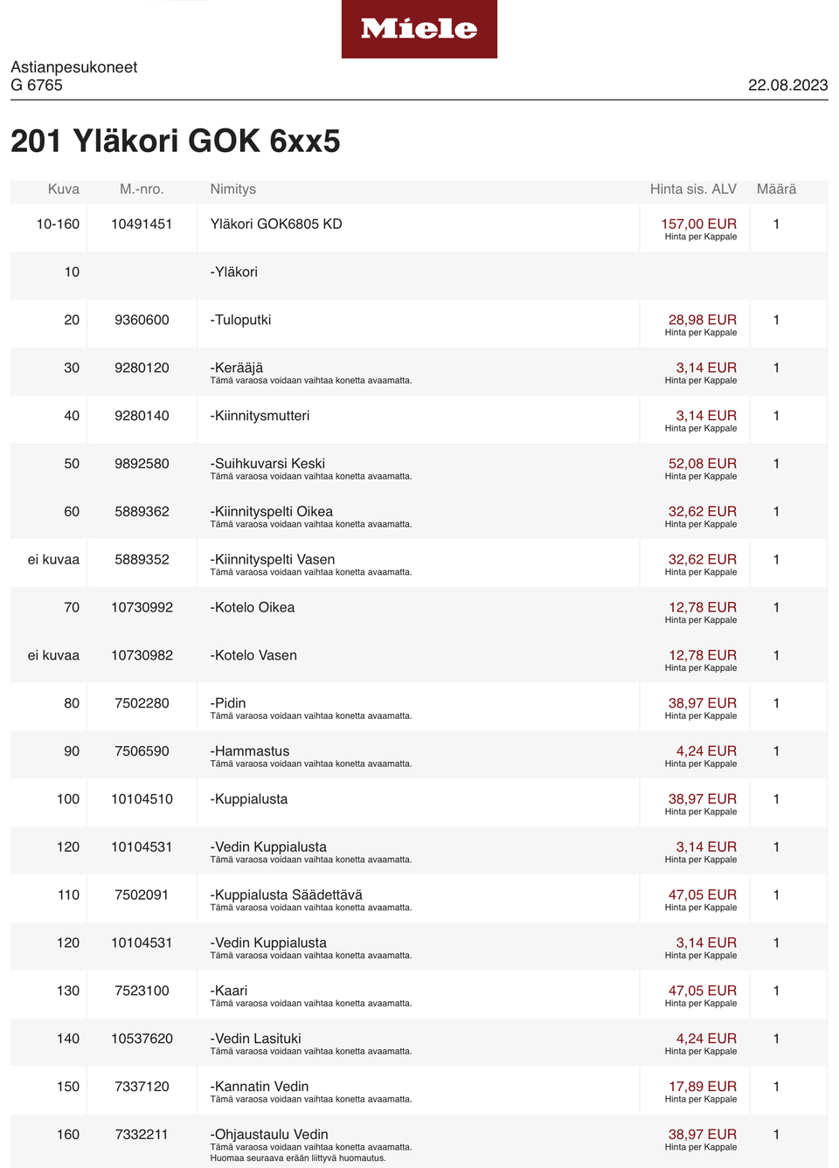Screen dimensions: 839x1168
Task: Click the Määrä column header
Action: (776, 190)
